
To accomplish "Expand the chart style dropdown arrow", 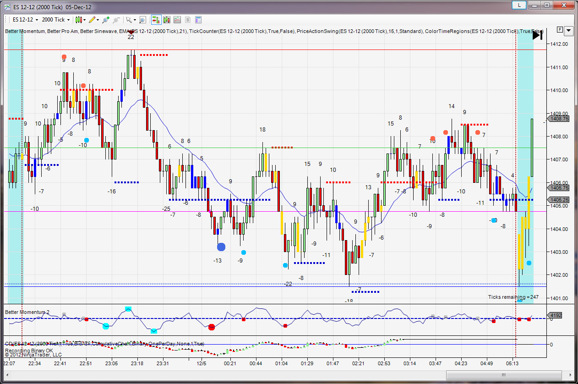I will pyautogui.click(x=85, y=20).
